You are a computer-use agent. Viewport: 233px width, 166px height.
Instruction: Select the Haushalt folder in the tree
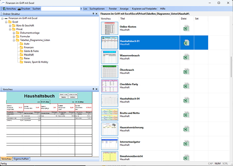tap(29, 54)
